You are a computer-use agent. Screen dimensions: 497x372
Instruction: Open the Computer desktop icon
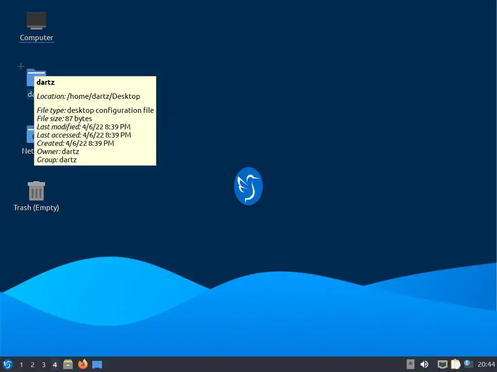pyautogui.click(x=36, y=27)
